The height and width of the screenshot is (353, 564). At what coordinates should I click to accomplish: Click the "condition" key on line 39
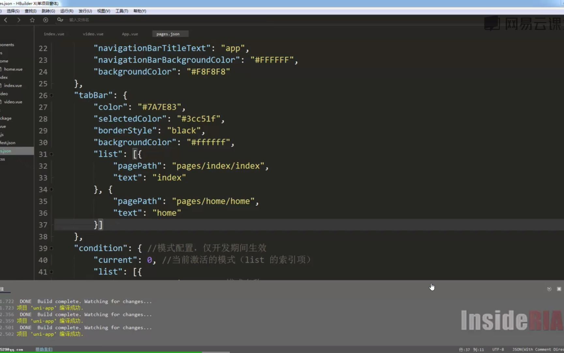coord(101,248)
